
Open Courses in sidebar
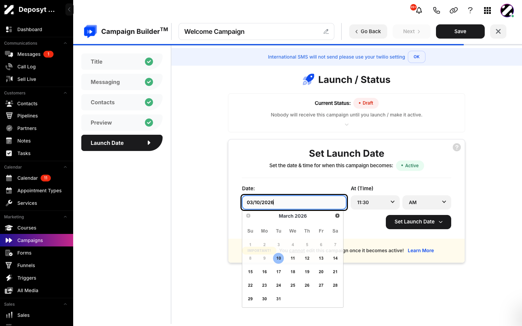point(37,228)
